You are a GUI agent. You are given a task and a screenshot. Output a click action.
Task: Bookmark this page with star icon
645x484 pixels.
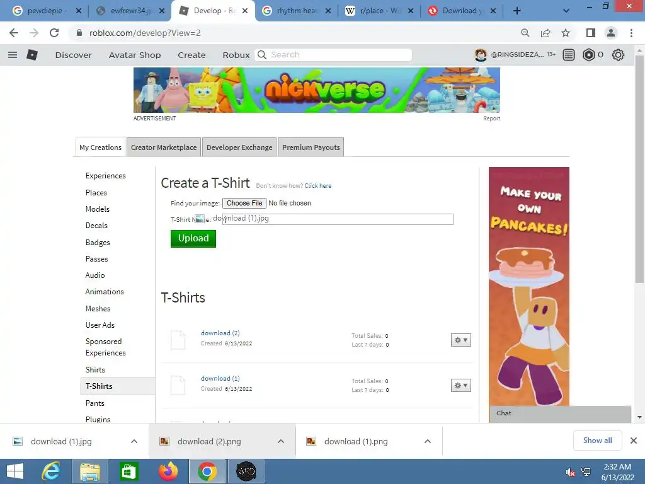(x=566, y=33)
